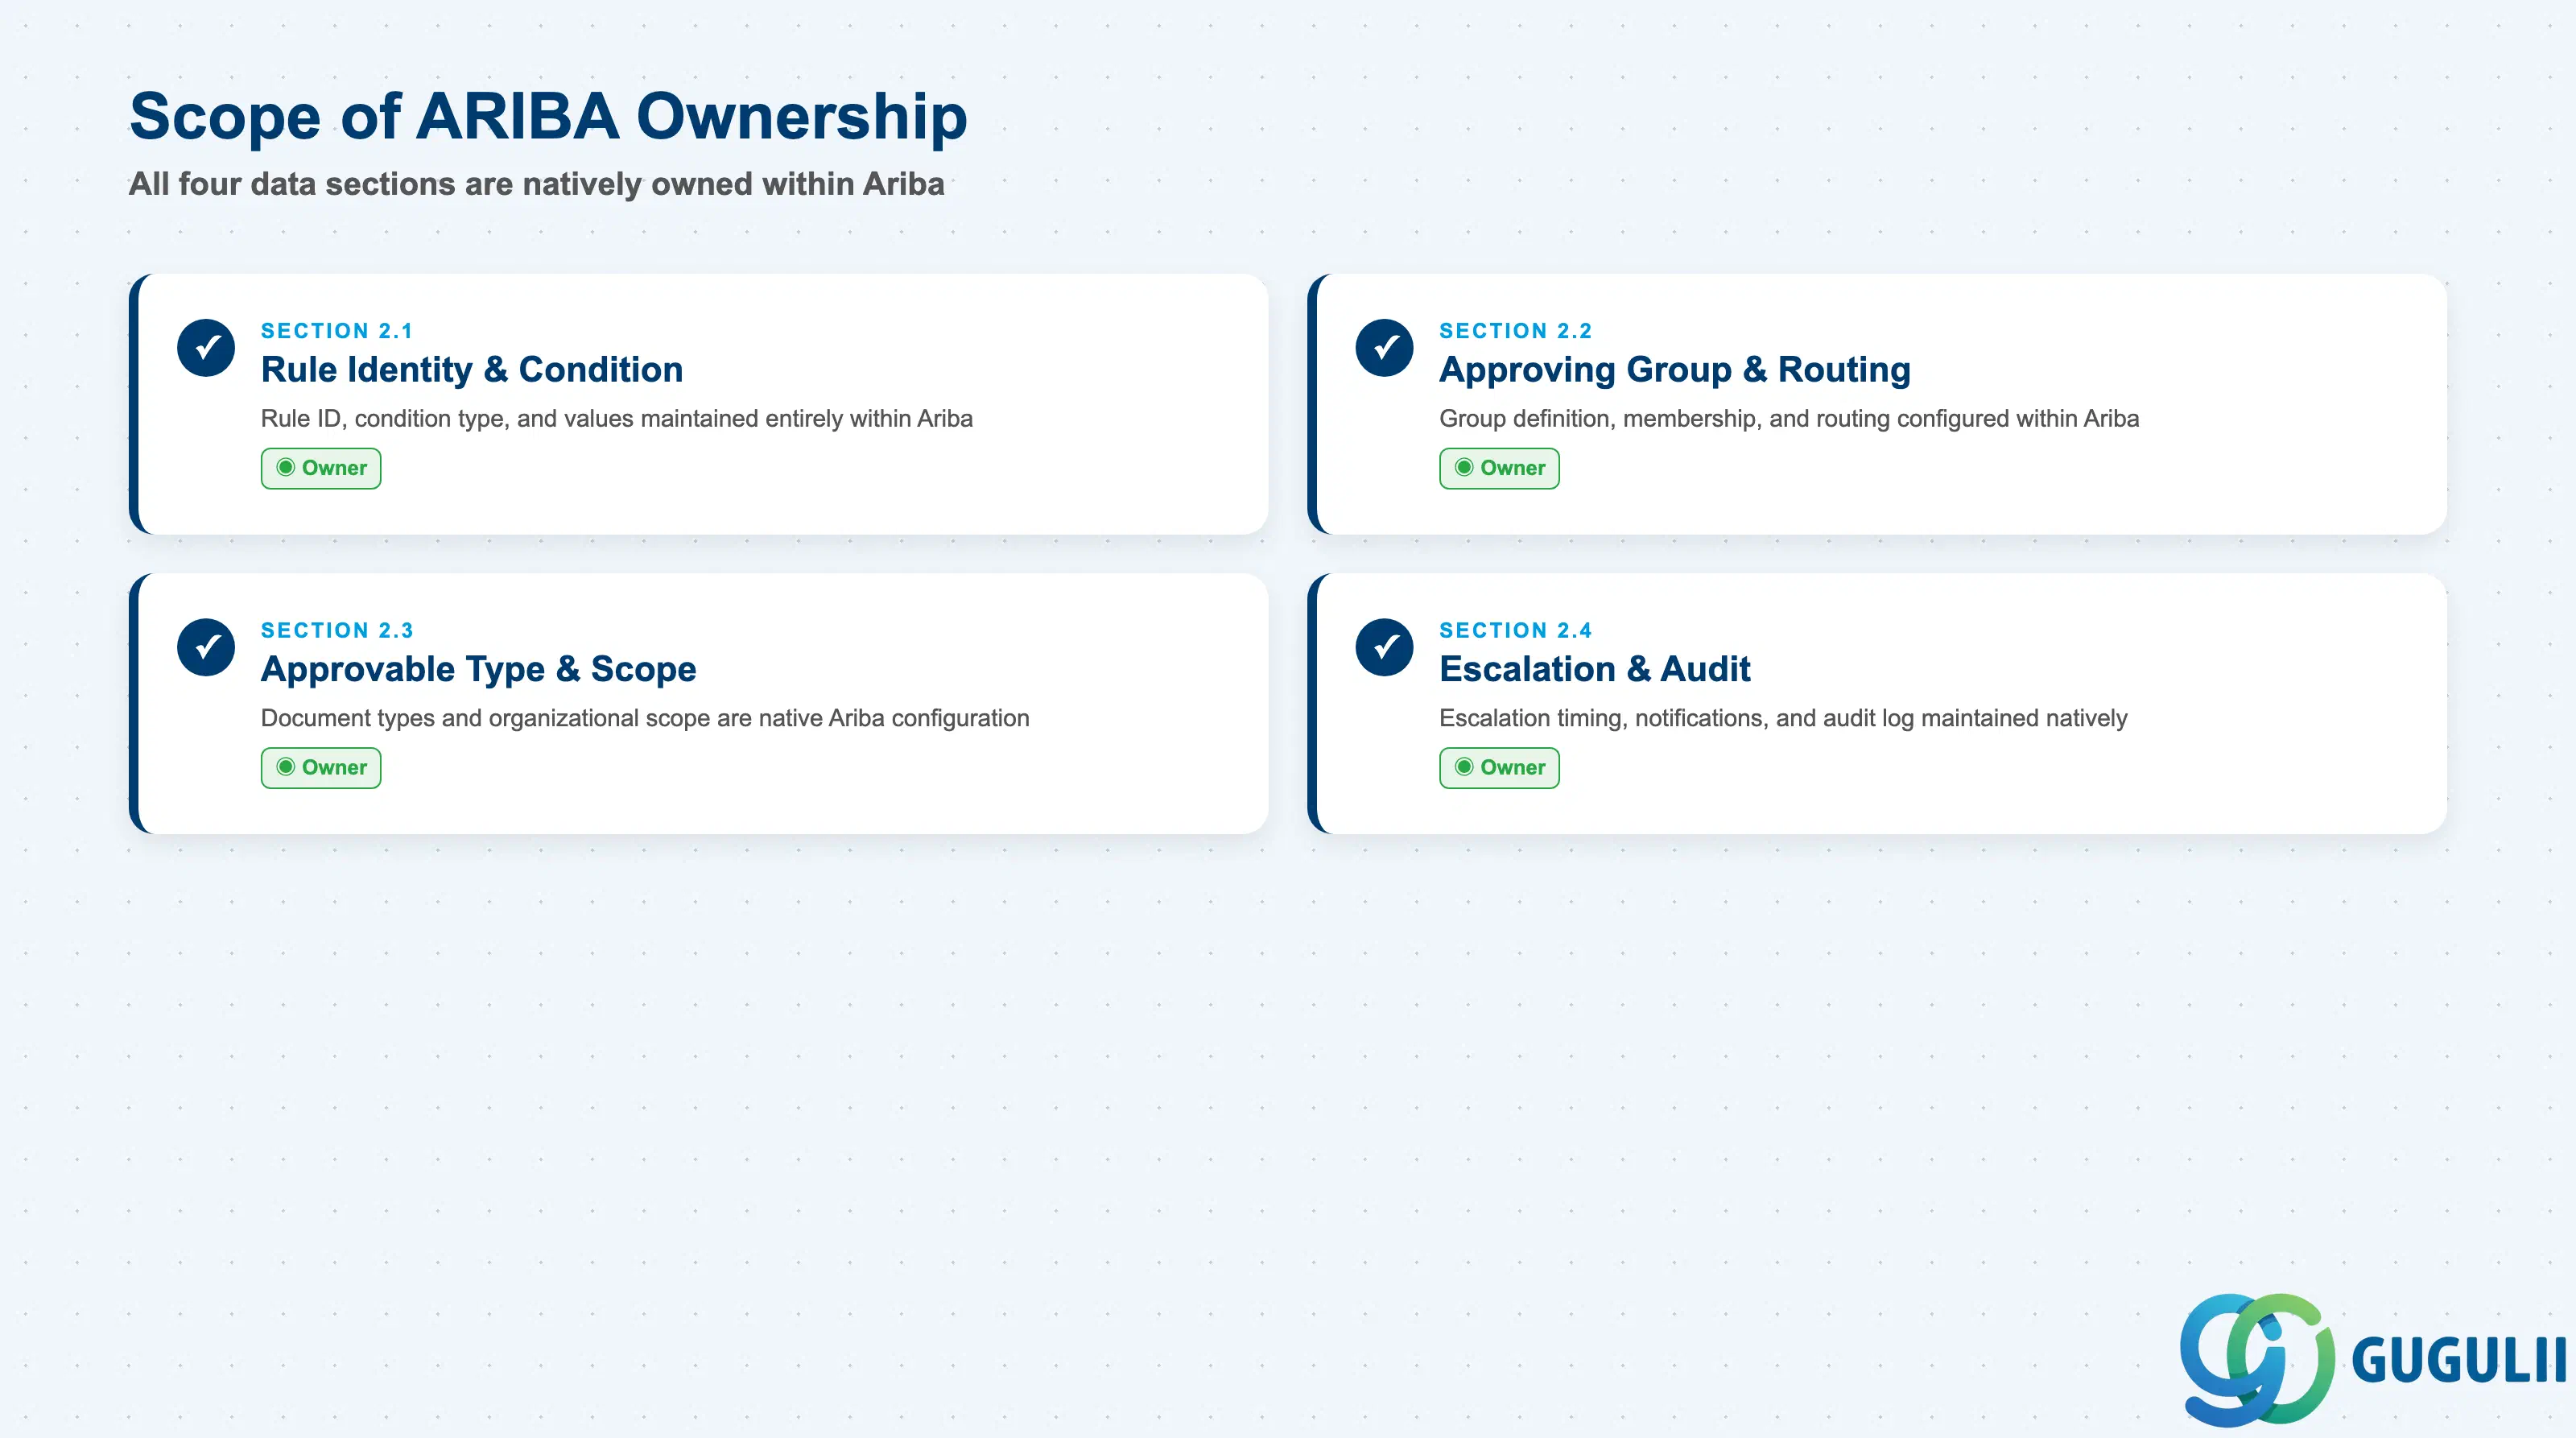2576x1438 pixels.
Task: Click the checkmark icon beside Escalation & Audit
Action: (1384, 647)
